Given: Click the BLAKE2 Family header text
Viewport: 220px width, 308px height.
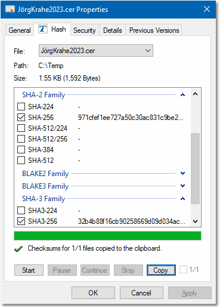Looking at the screenshot, I should click(45, 174).
